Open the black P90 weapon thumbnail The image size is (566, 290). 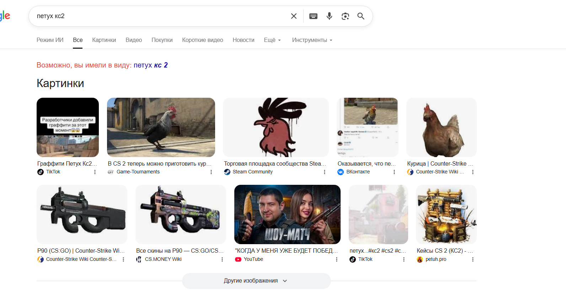[x=82, y=214]
